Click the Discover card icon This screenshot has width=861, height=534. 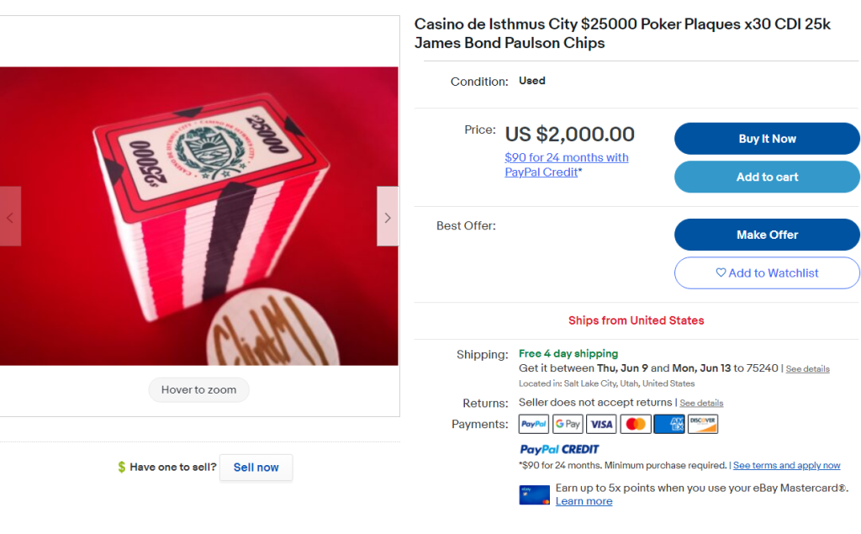[703, 424]
